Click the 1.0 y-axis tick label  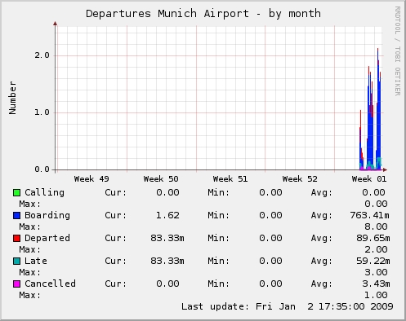coord(42,112)
